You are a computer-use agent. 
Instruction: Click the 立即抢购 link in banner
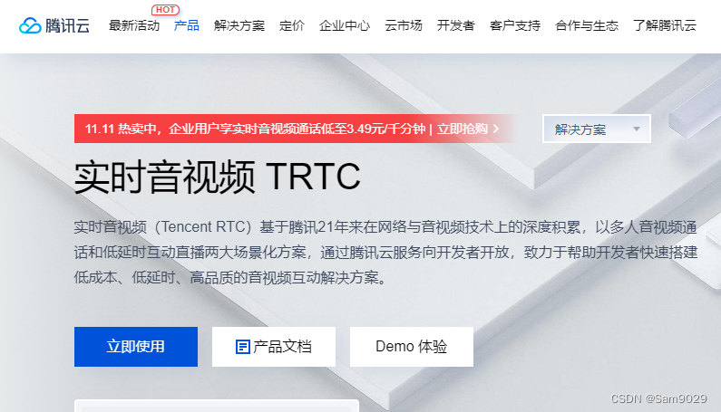[x=463, y=129]
